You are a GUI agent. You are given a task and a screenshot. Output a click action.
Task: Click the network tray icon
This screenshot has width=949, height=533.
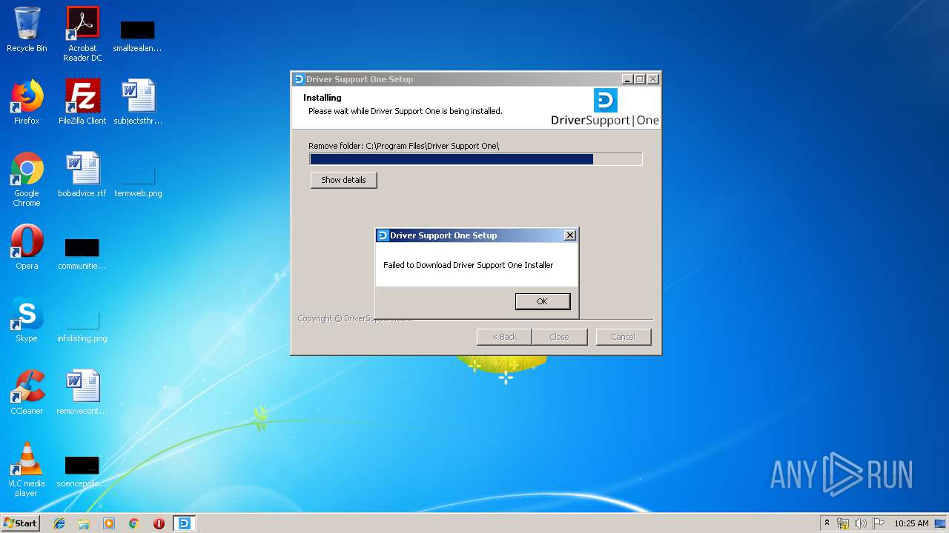(843, 523)
